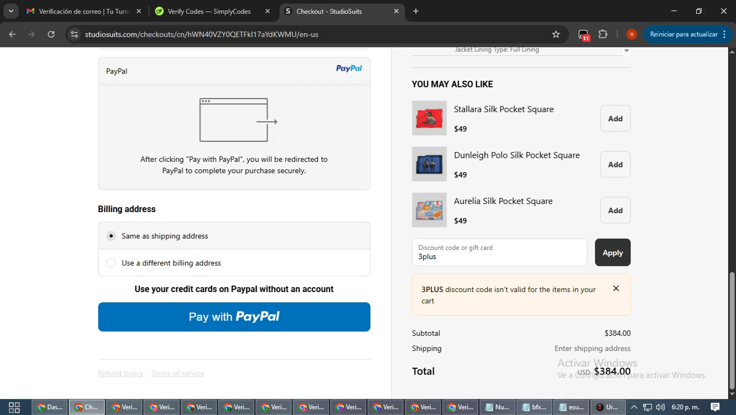Viewport: 736px width, 415px height.
Task: Close the Verificación de correo tab
Action: coord(139,11)
